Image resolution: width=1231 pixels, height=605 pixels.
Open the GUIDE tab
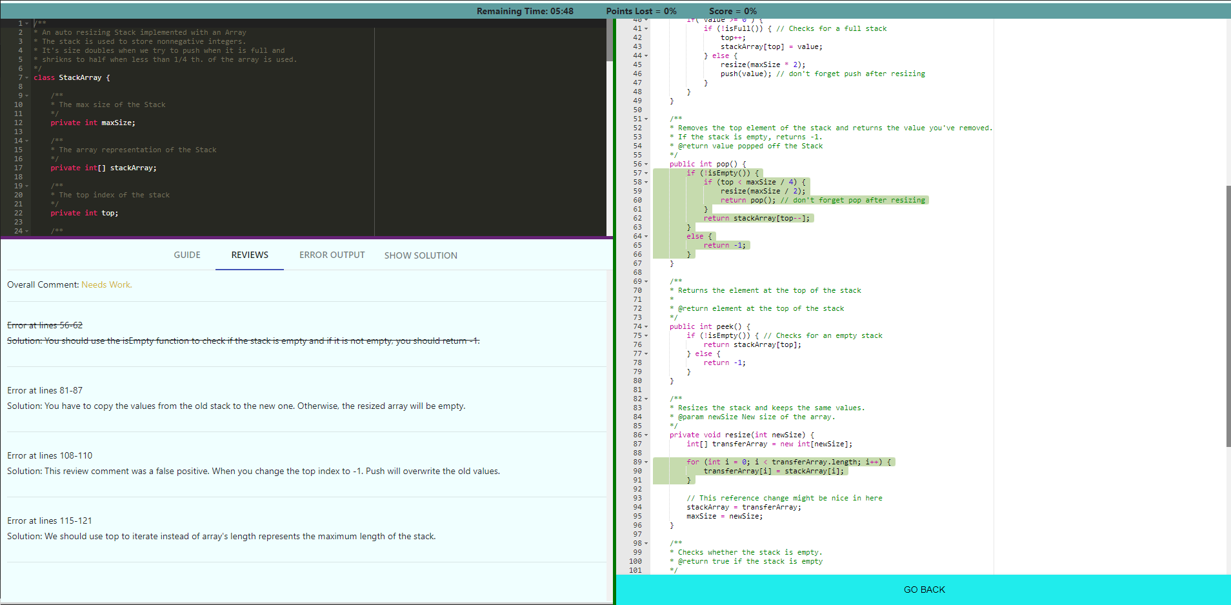pos(187,255)
